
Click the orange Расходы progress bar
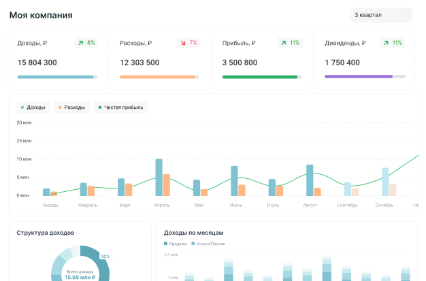coord(159,77)
